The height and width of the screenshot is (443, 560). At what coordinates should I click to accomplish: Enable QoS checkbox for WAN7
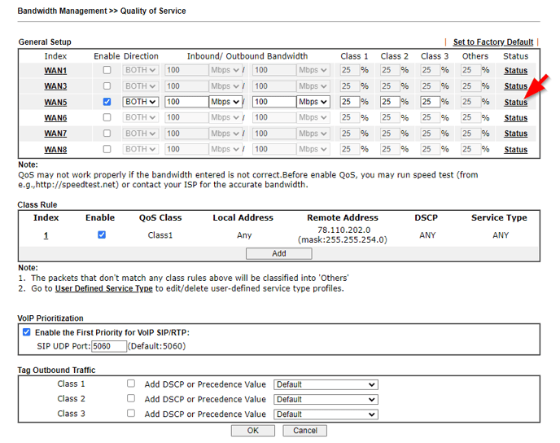pyautogui.click(x=107, y=134)
